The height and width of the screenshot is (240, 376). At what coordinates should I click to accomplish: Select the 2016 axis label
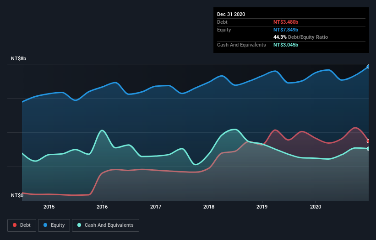pyautogui.click(x=102, y=207)
